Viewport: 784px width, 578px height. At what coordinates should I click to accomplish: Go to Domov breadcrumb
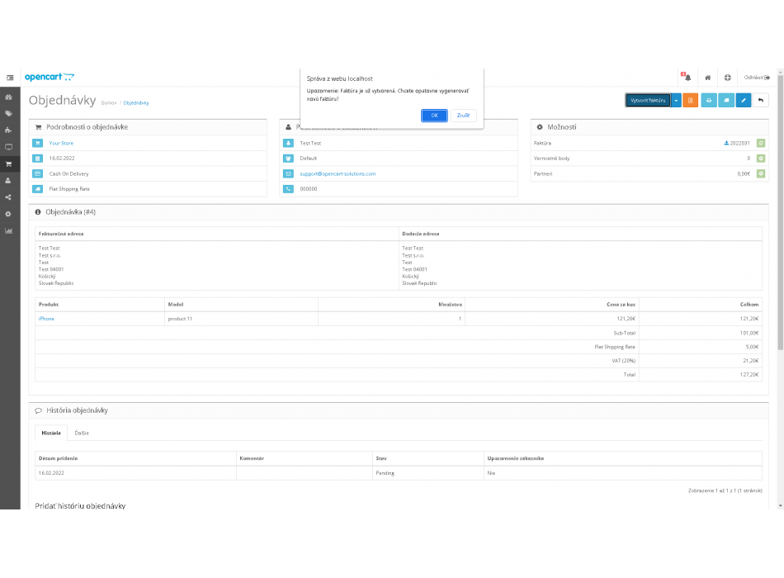108,103
